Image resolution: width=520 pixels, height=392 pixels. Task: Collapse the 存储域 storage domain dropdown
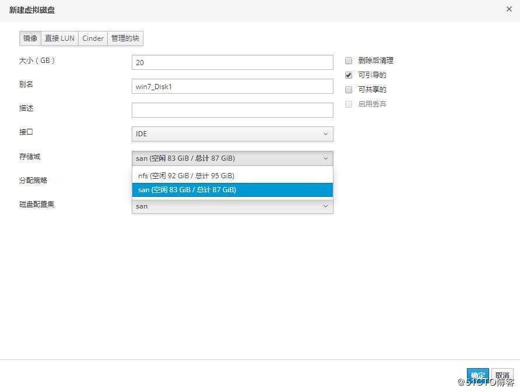tap(233, 158)
